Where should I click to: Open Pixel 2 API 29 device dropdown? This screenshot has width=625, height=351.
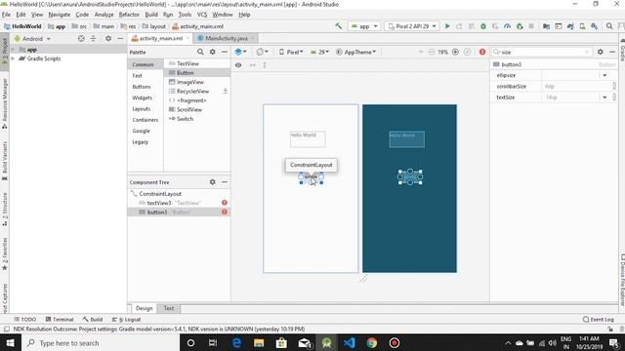412,26
